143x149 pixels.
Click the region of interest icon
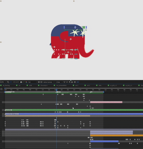pos(39,82)
